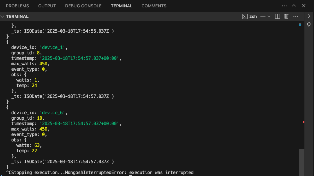Click the zsh terminal shell icon
Viewport: 314px width, 176px height.
tap(245, 16)
